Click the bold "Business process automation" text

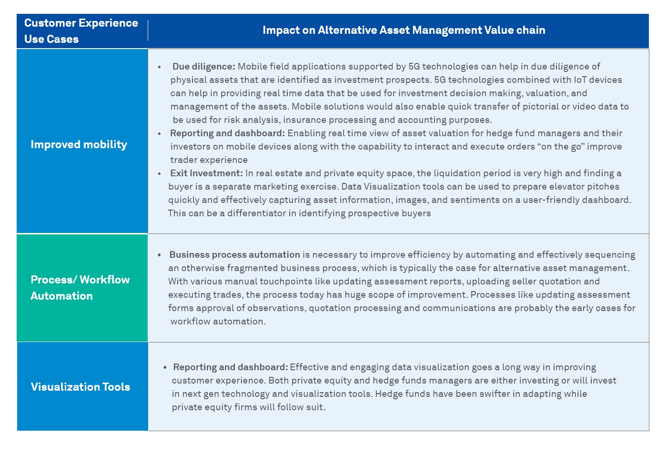(x=234, y=255)
